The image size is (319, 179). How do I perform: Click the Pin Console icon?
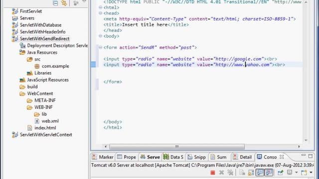281,173
